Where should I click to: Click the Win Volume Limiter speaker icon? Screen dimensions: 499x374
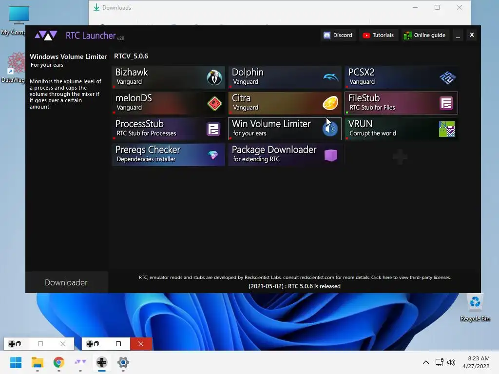tap(330, 129)
